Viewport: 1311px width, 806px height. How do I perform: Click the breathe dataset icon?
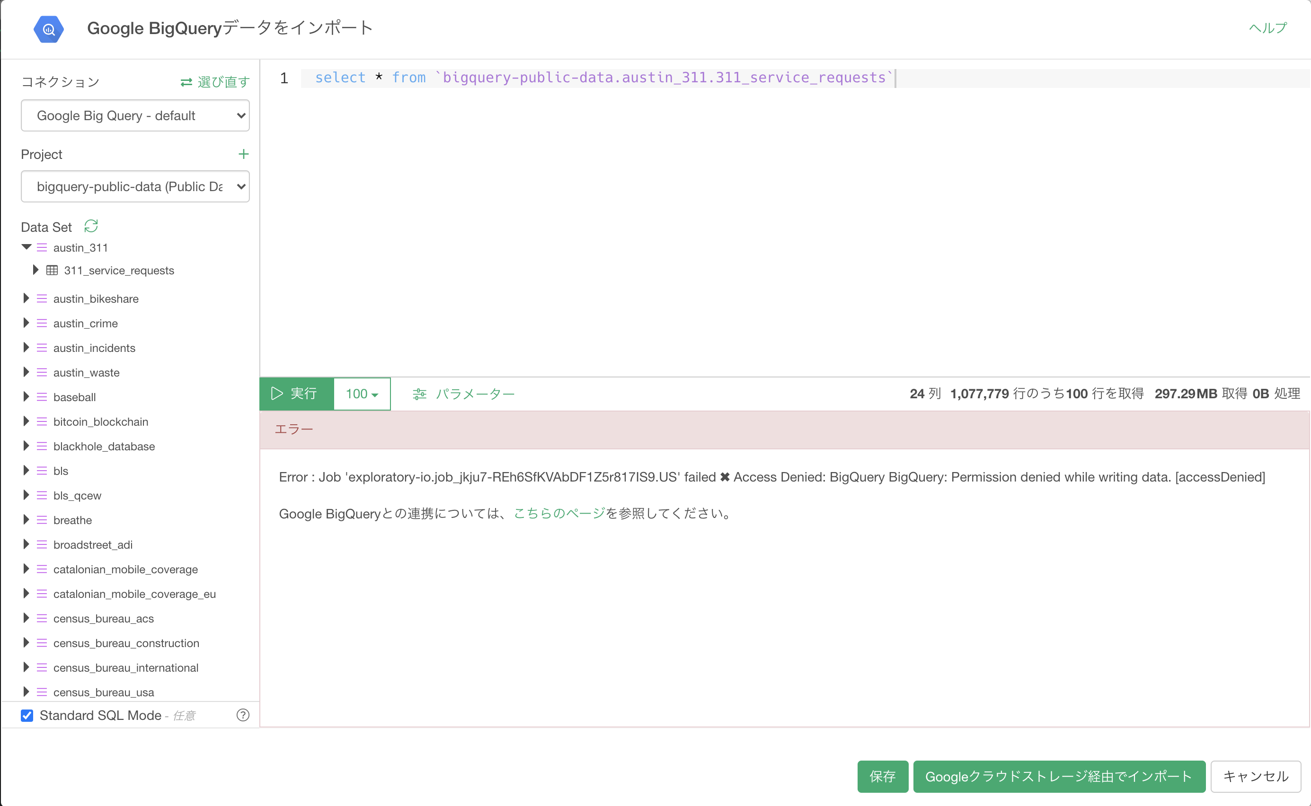pyautogui.click(x=42, y=520)
